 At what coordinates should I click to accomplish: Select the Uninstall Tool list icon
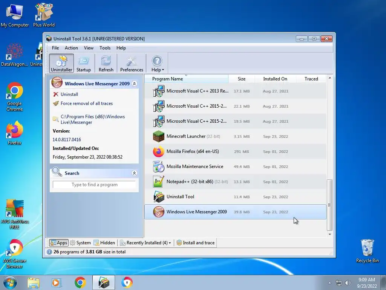(159, 197)
